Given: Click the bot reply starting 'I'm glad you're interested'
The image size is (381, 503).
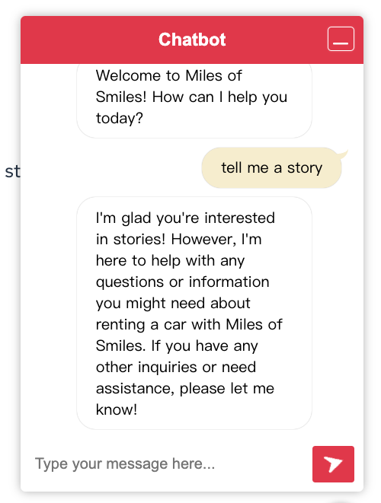Looking at the screenshot, I should click(x=194, y=313).
